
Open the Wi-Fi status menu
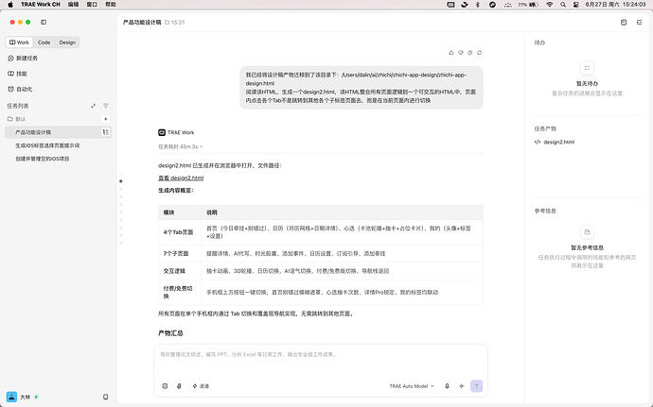[x=550, y=5]
